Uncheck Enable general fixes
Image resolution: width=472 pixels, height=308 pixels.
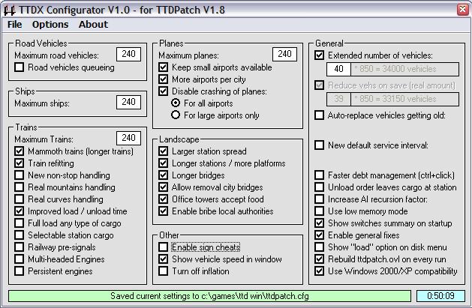click(x=320, y=235)
